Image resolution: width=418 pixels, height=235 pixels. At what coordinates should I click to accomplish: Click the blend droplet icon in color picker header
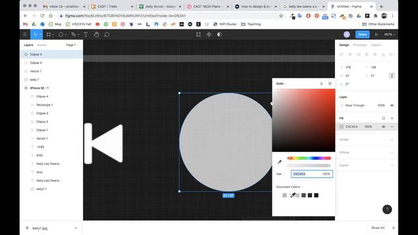pos(321,84)
